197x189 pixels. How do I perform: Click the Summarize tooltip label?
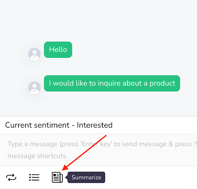coord(86,177)
